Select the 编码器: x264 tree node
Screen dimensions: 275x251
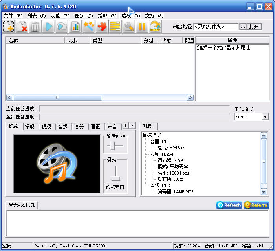(x=170, y=160)
